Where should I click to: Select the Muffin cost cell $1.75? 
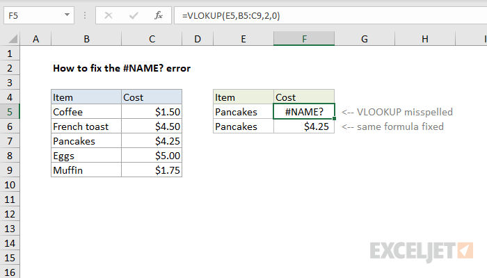tap(152, 170)
